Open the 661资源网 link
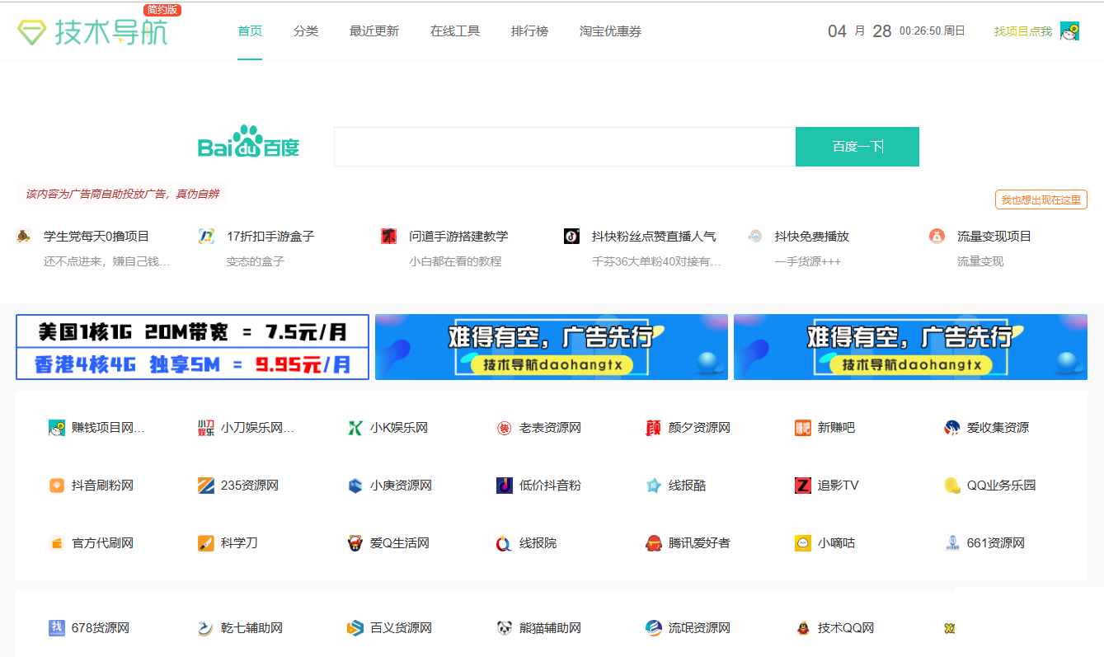The image size is (1104, 657). click(x=996, y=543)
